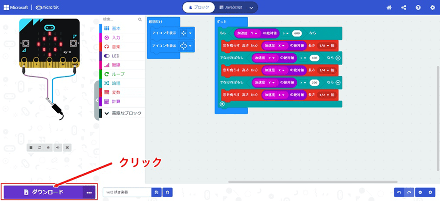Open the 変数 block category

click(x=122, y=92)
